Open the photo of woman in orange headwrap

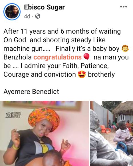pyautogui.click(x=45, y=133)
